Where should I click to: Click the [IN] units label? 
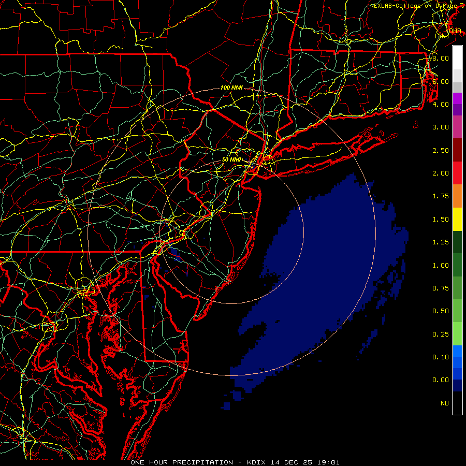(442, 36)
